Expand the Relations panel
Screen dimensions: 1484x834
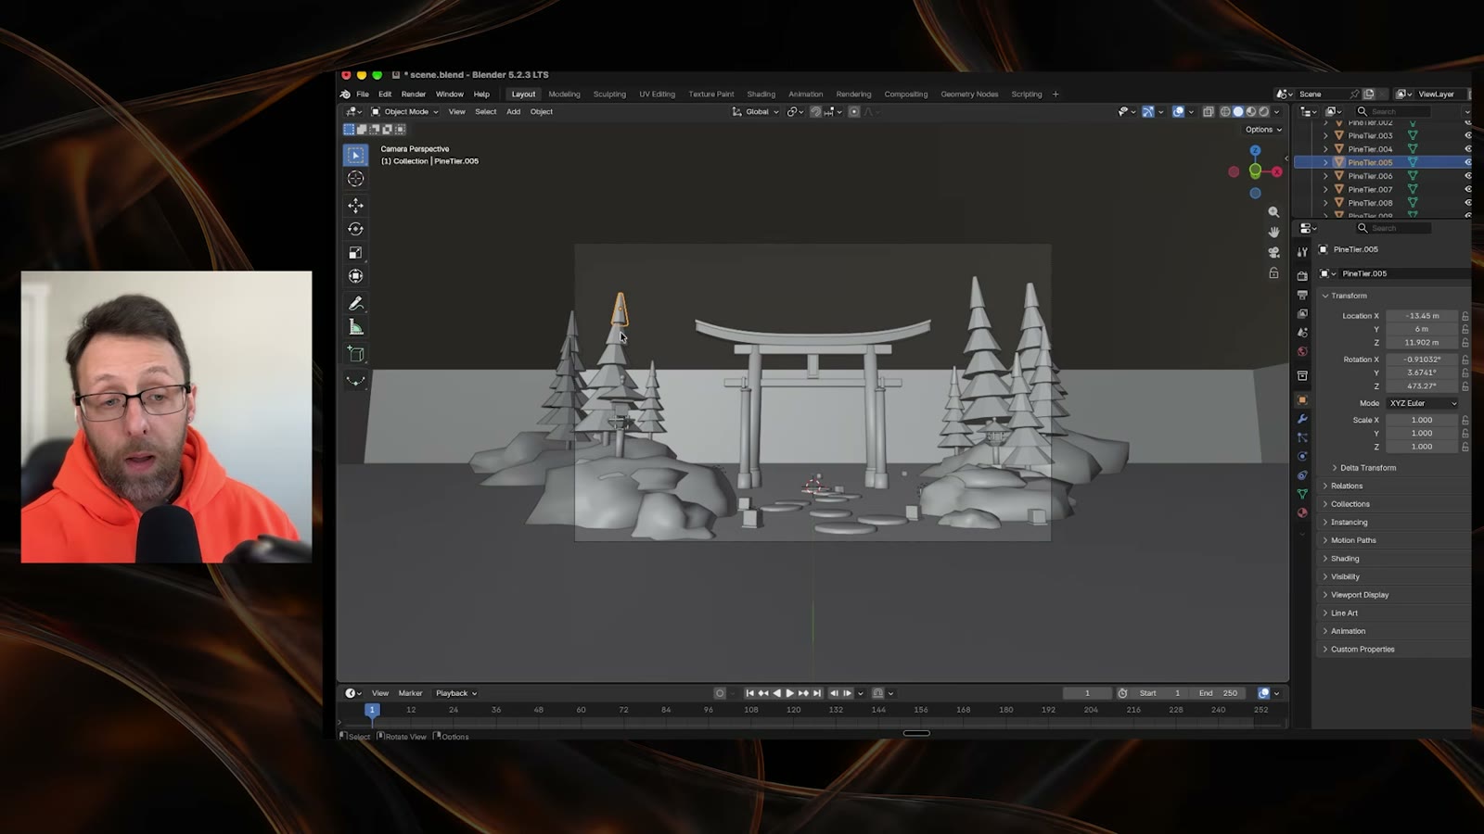click(x=1347, y=486)
